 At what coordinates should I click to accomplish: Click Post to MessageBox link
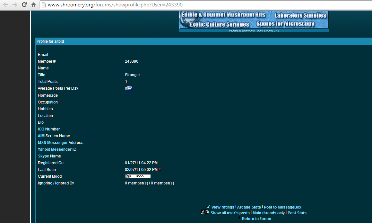[x=282, y=207]
